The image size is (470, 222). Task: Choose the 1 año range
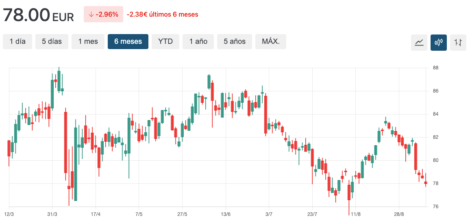[x=198, y=41]
